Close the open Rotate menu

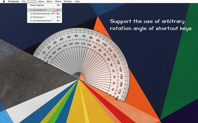pyautogui.click(x=32, y=1)
